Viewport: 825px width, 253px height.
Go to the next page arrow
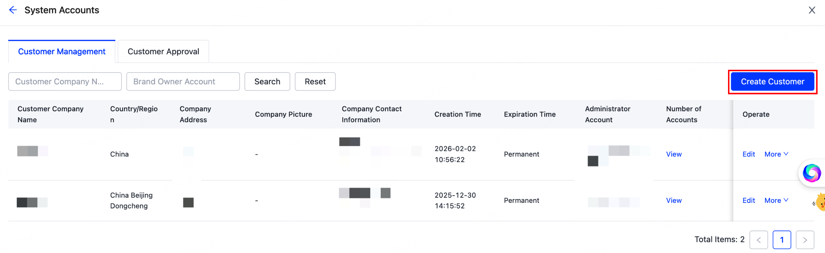point(805,240)
